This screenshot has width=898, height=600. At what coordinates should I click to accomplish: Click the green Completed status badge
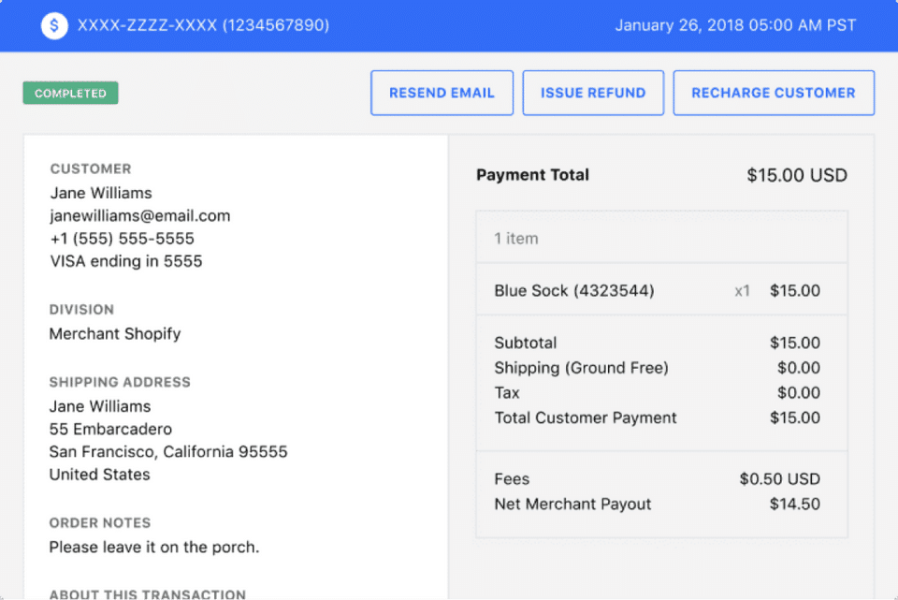tap(70, 94)
